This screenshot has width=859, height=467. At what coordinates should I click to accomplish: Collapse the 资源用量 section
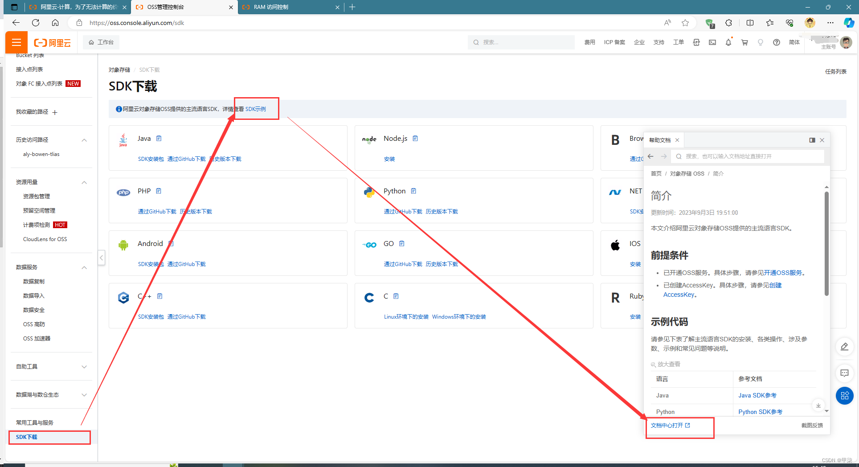(x=84, y=182)
